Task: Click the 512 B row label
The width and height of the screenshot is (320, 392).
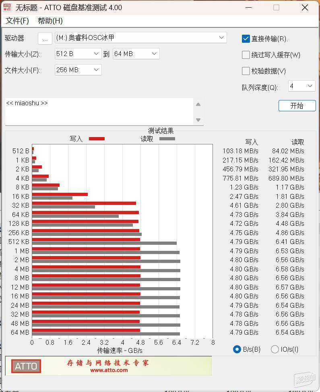Action: [x=21, y=151]
